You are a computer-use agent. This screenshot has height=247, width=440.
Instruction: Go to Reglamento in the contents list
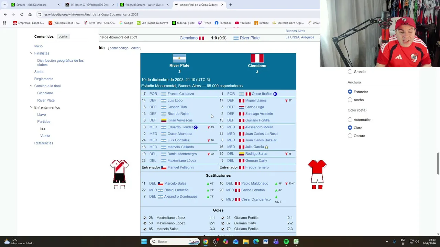tap(44, 79)
